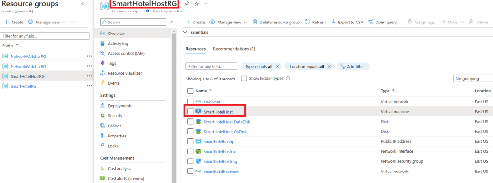The image size is (493, 183).
Task: Click the SmartHotelHost_DataDisk disk icon
Action: [198, 121]
